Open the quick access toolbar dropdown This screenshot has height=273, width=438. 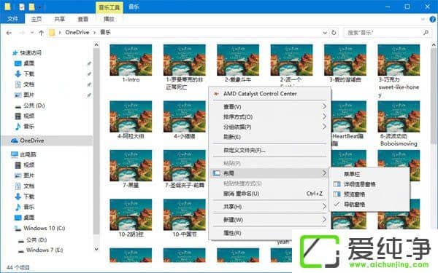[40, 7]
